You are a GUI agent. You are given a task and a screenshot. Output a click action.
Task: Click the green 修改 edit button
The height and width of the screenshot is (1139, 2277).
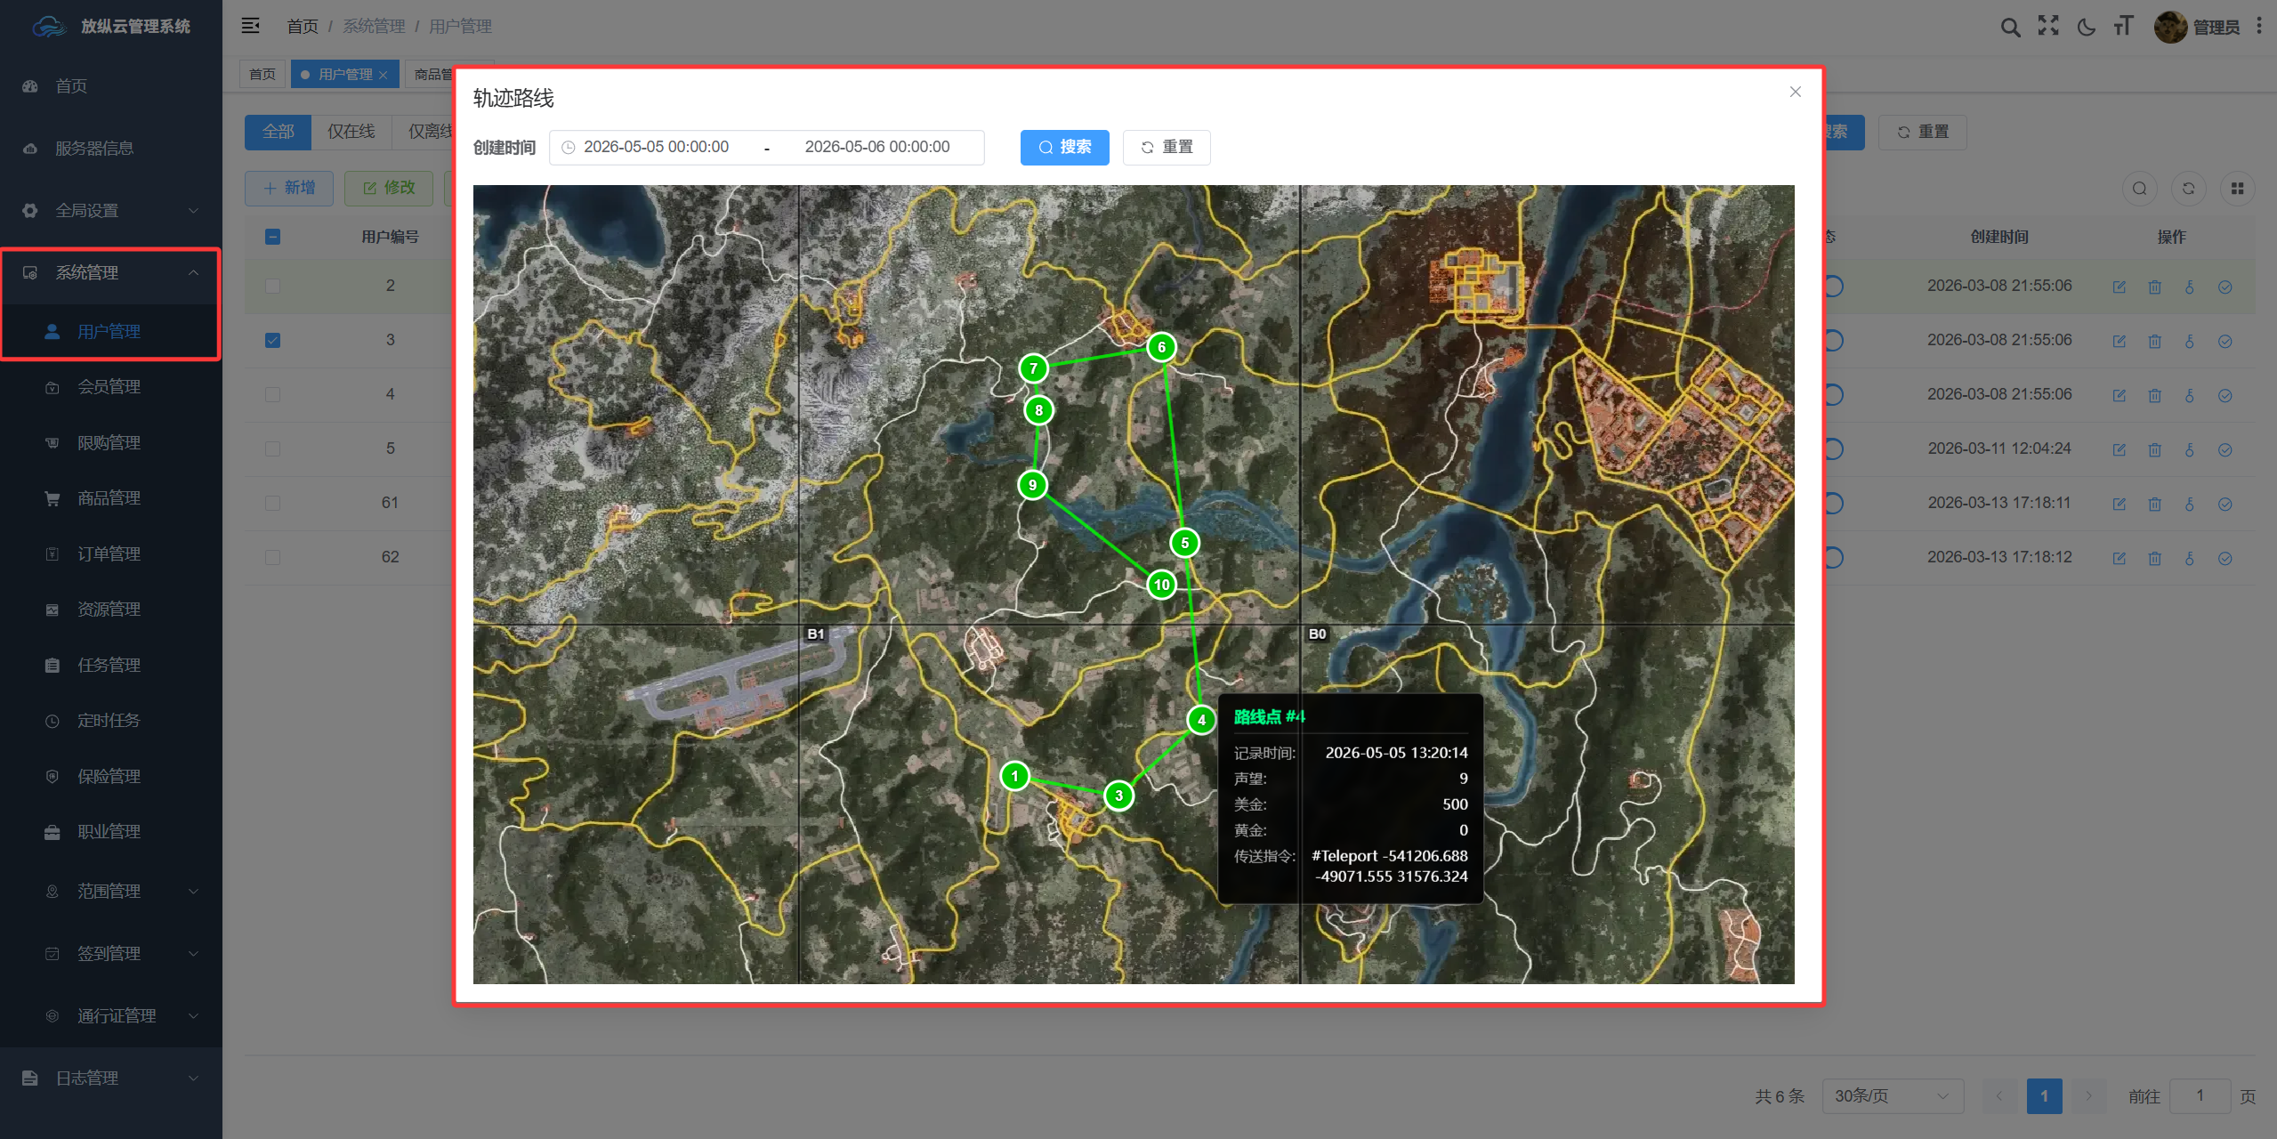389,189
